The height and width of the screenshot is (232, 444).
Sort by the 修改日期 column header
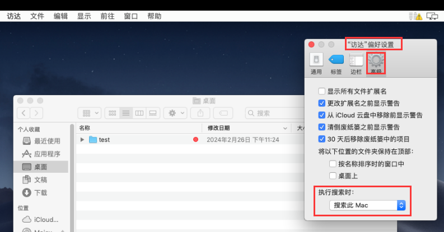pyautogui.click(x=246, y=128)
